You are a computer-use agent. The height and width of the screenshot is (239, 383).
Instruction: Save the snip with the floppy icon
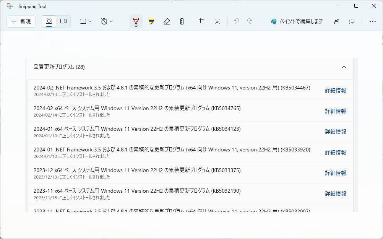(336, 21)
